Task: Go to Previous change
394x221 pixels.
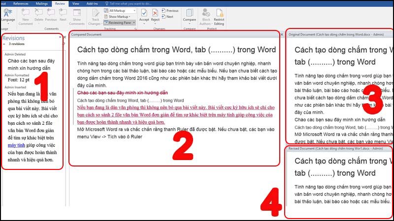Action: pos(169,10)
